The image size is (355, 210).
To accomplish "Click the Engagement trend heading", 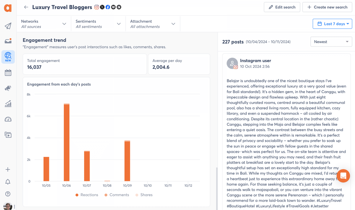I will click(44, 40).
